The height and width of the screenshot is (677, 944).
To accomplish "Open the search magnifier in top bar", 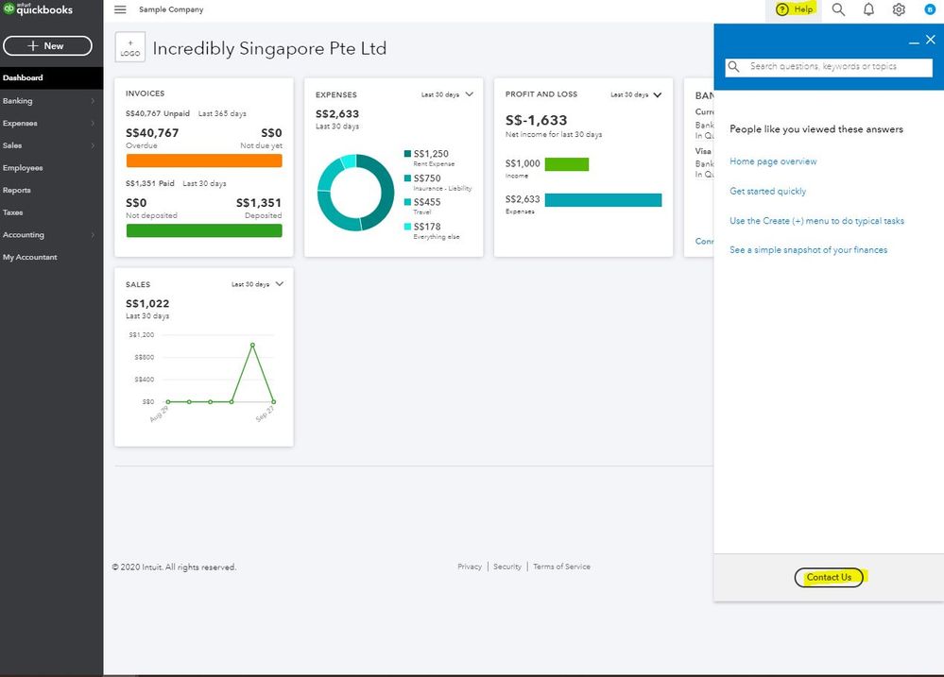I will [x=838, y=9].
